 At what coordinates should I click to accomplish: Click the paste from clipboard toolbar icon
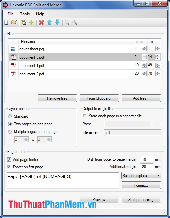[24, 22]
